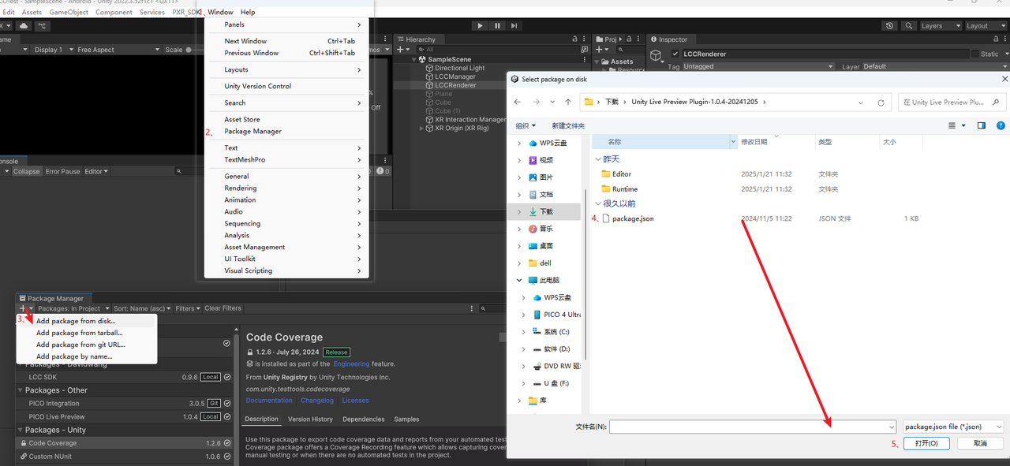Open the 下载 folder in the sidebar
This screenshot has width=1010, height=466.
(541, 211)
